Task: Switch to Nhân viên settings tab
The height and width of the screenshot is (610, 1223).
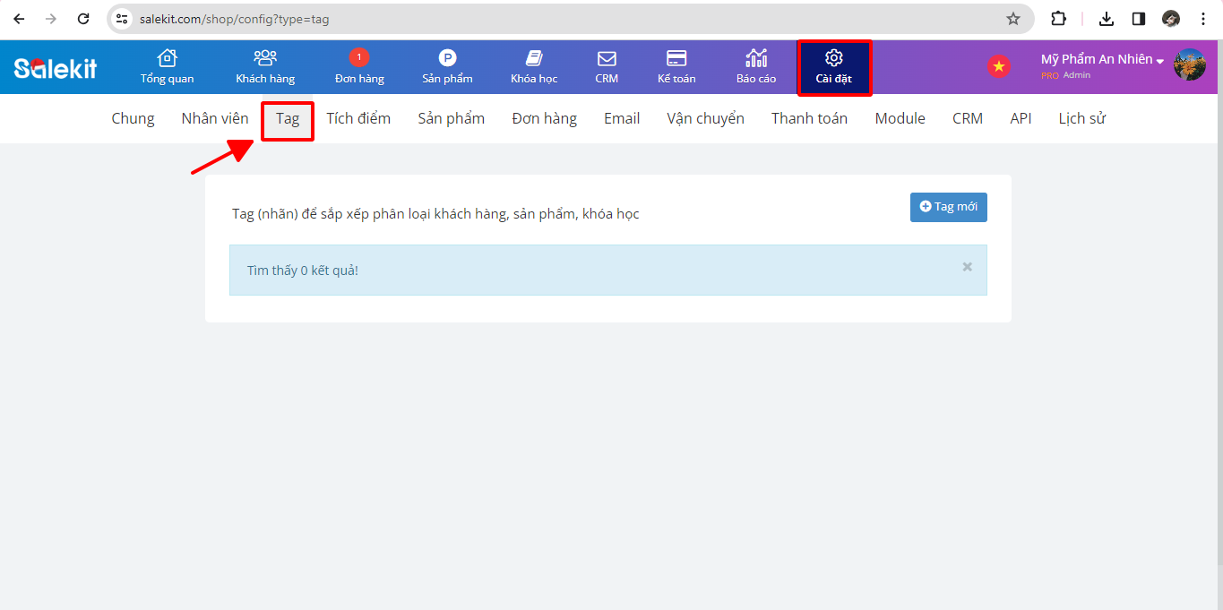Action: pyautogui.click(x=215, y=118)
